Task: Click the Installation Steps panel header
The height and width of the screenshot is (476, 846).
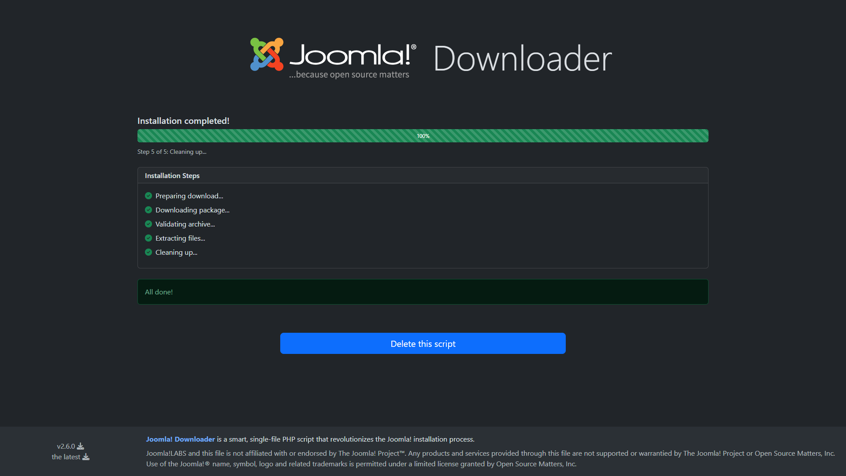Action: [172, 175]
